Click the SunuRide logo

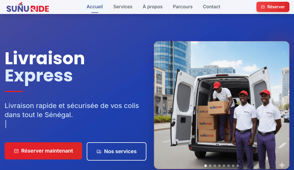(x=28, y=7)
